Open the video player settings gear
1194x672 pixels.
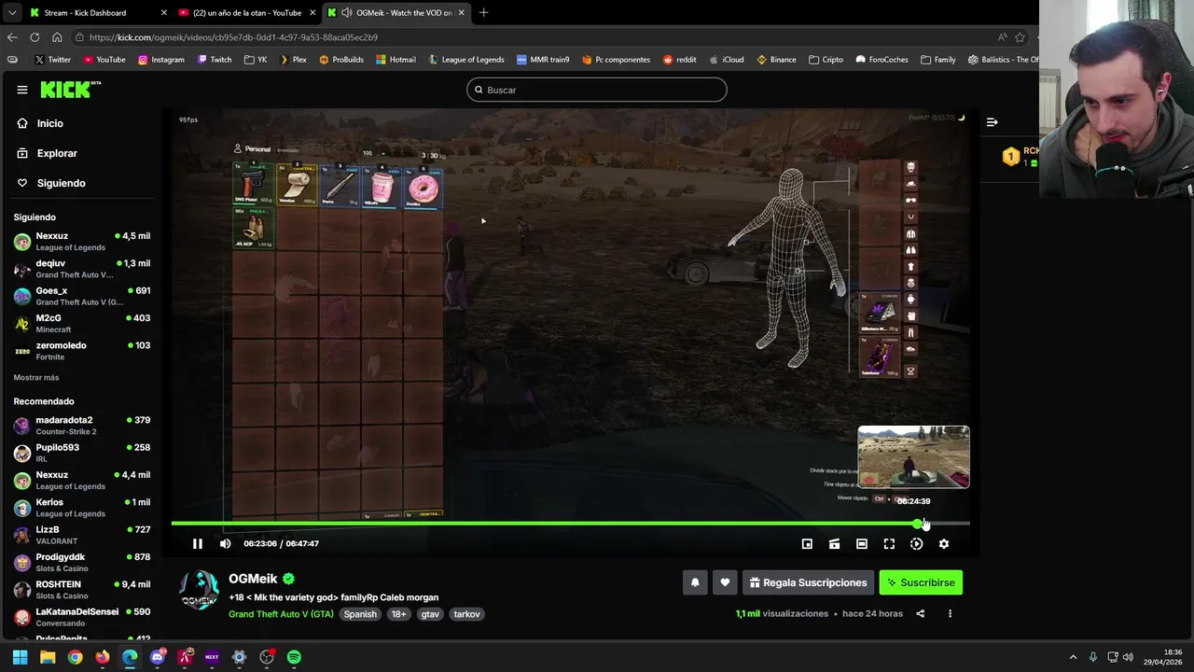point(944,544)
